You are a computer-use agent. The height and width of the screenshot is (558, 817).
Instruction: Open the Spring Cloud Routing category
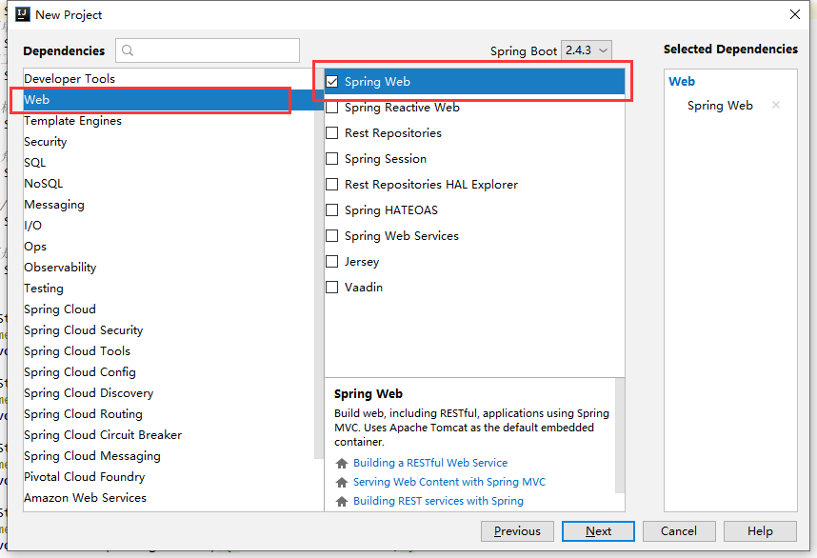(169, 414)
